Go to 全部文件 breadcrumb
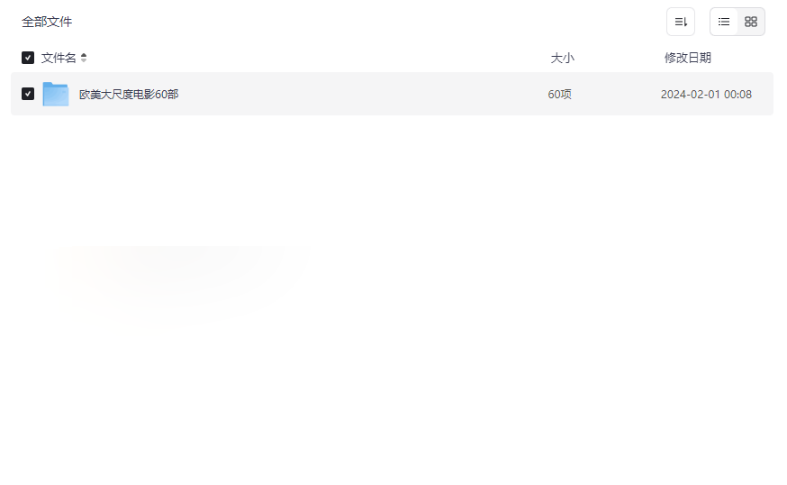The height and width of the screenshot is (485, 787). coord(47,22)
